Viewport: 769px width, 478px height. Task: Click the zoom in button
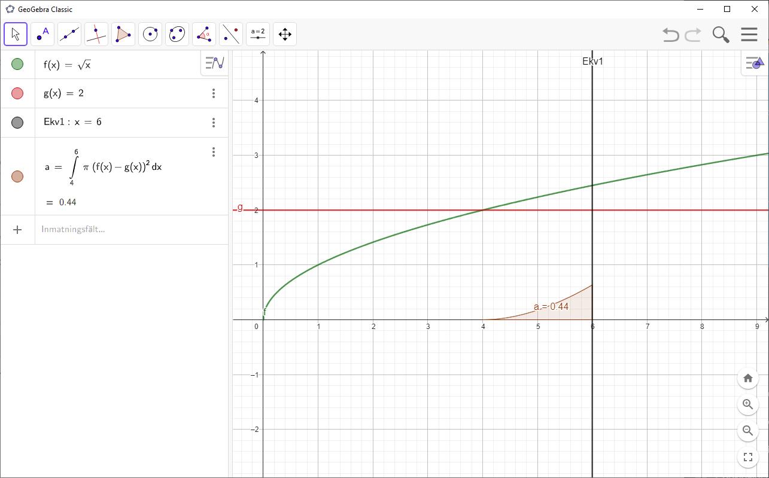click(x=747, y=404)
